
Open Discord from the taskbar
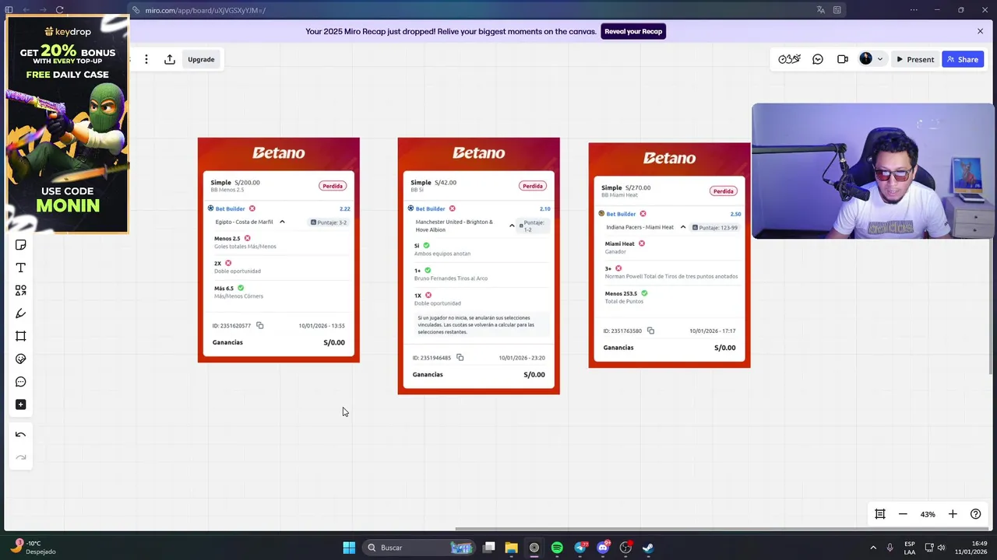click(603, 548)
